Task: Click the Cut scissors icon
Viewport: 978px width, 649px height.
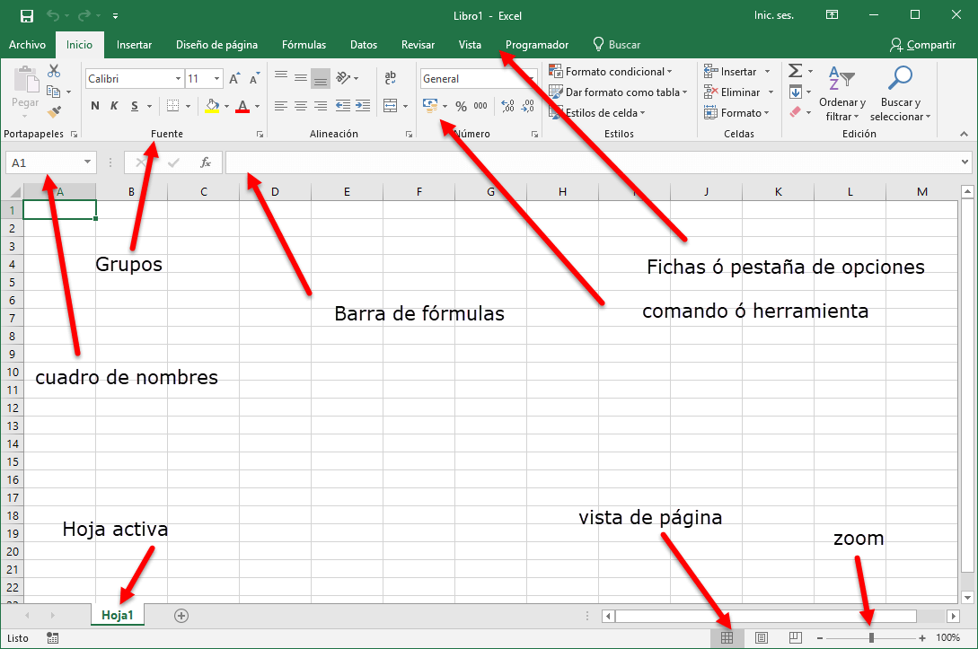Action: 54,71
